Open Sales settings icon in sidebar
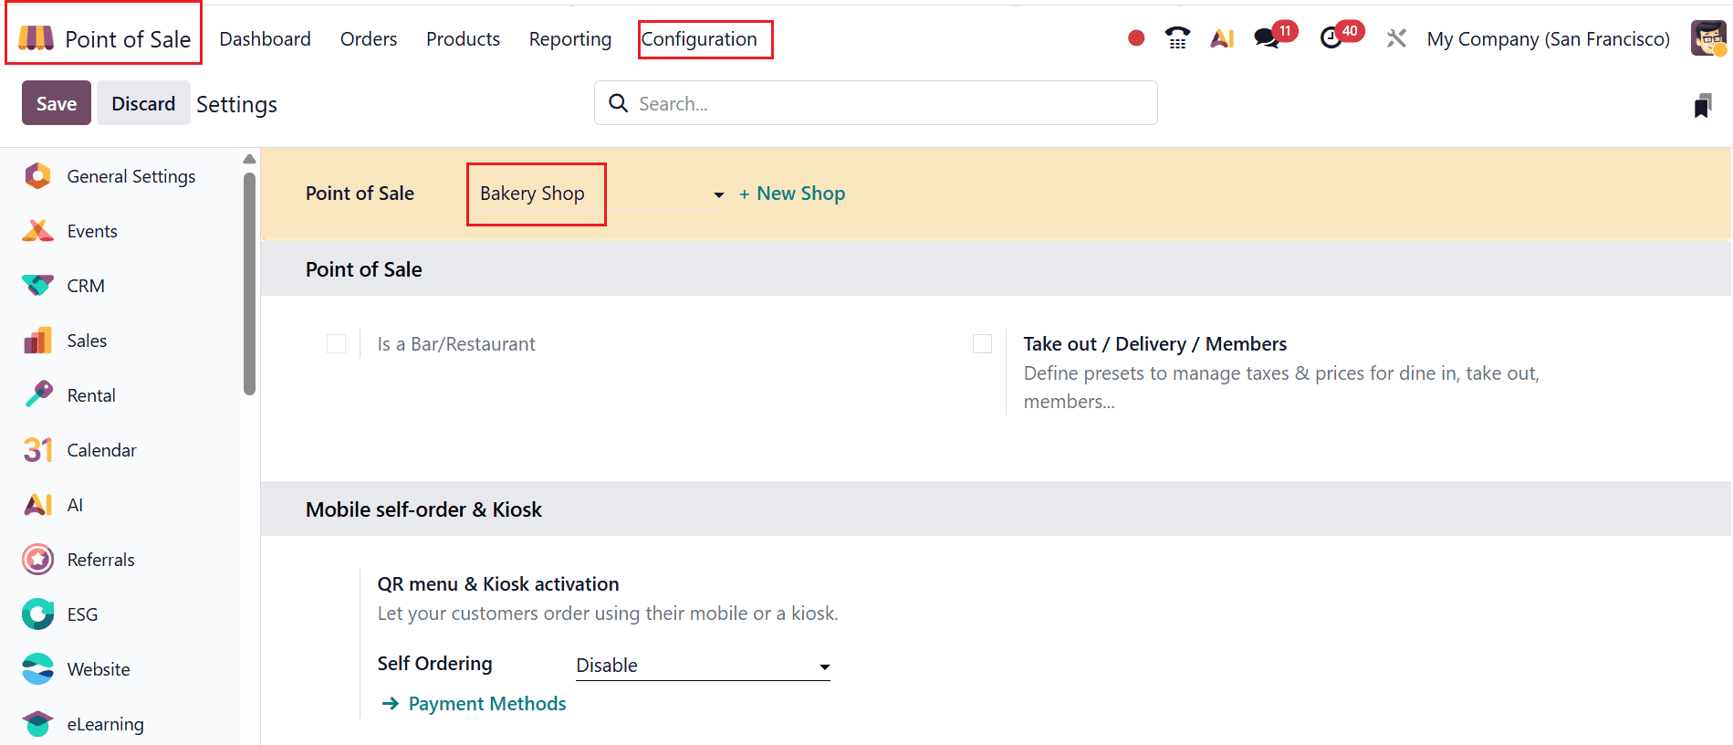 (x=37, y=341)
